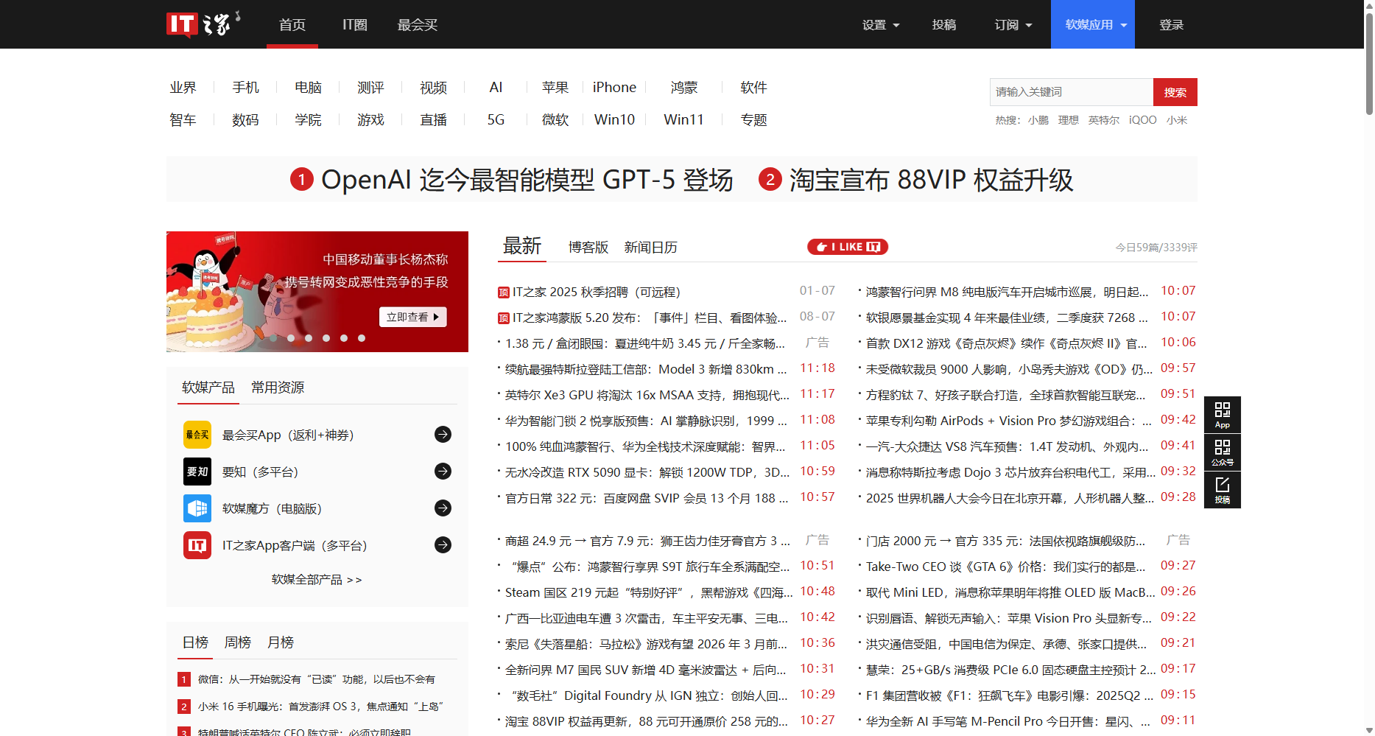Select the 首页 navigation tab
The image size is (1375, 736).
click(x=292, y=24)
